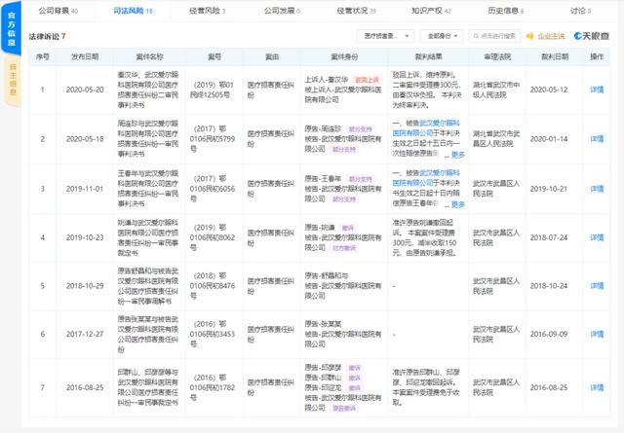The height and width of the screenshot is (433, 624).
Task: Open the 公司背景 tab
Action: coord(58,11)
